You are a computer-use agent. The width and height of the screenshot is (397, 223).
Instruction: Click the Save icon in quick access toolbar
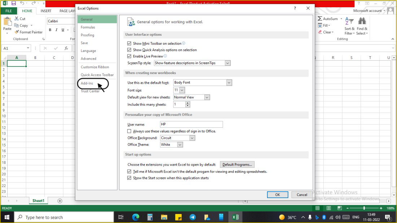click(x=13, y=3)
